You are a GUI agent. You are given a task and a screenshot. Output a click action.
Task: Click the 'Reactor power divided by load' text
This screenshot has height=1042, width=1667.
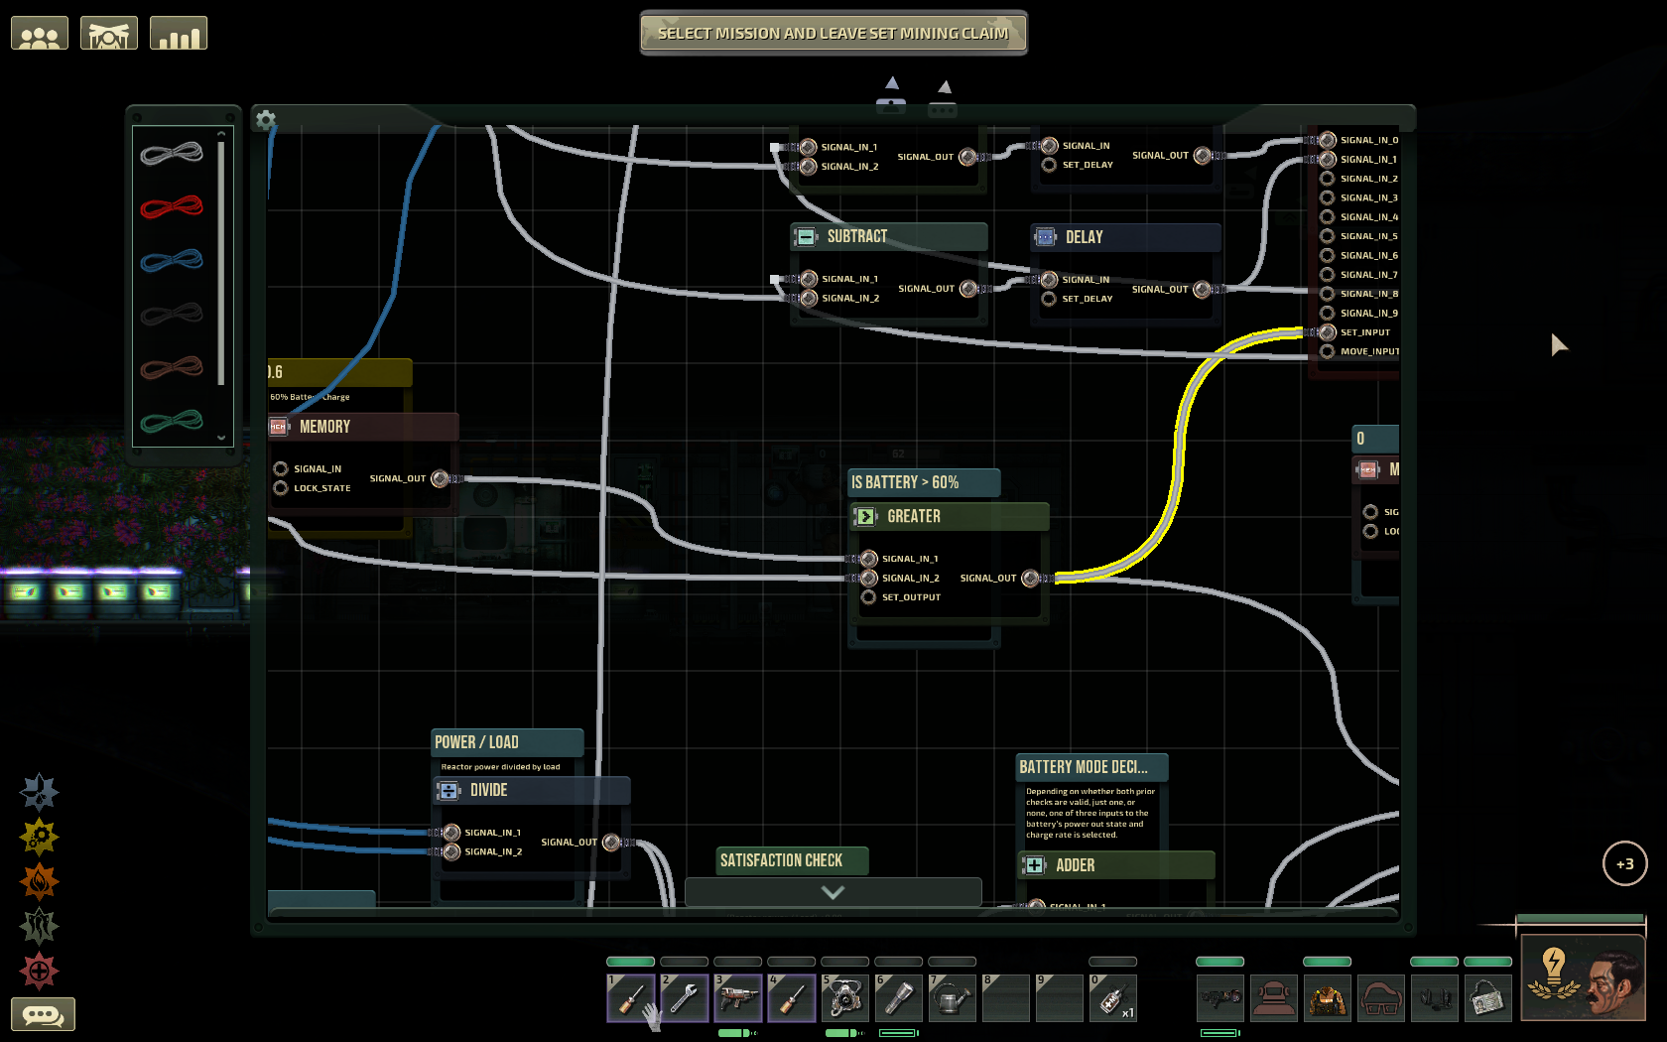(x=500, y=767)
